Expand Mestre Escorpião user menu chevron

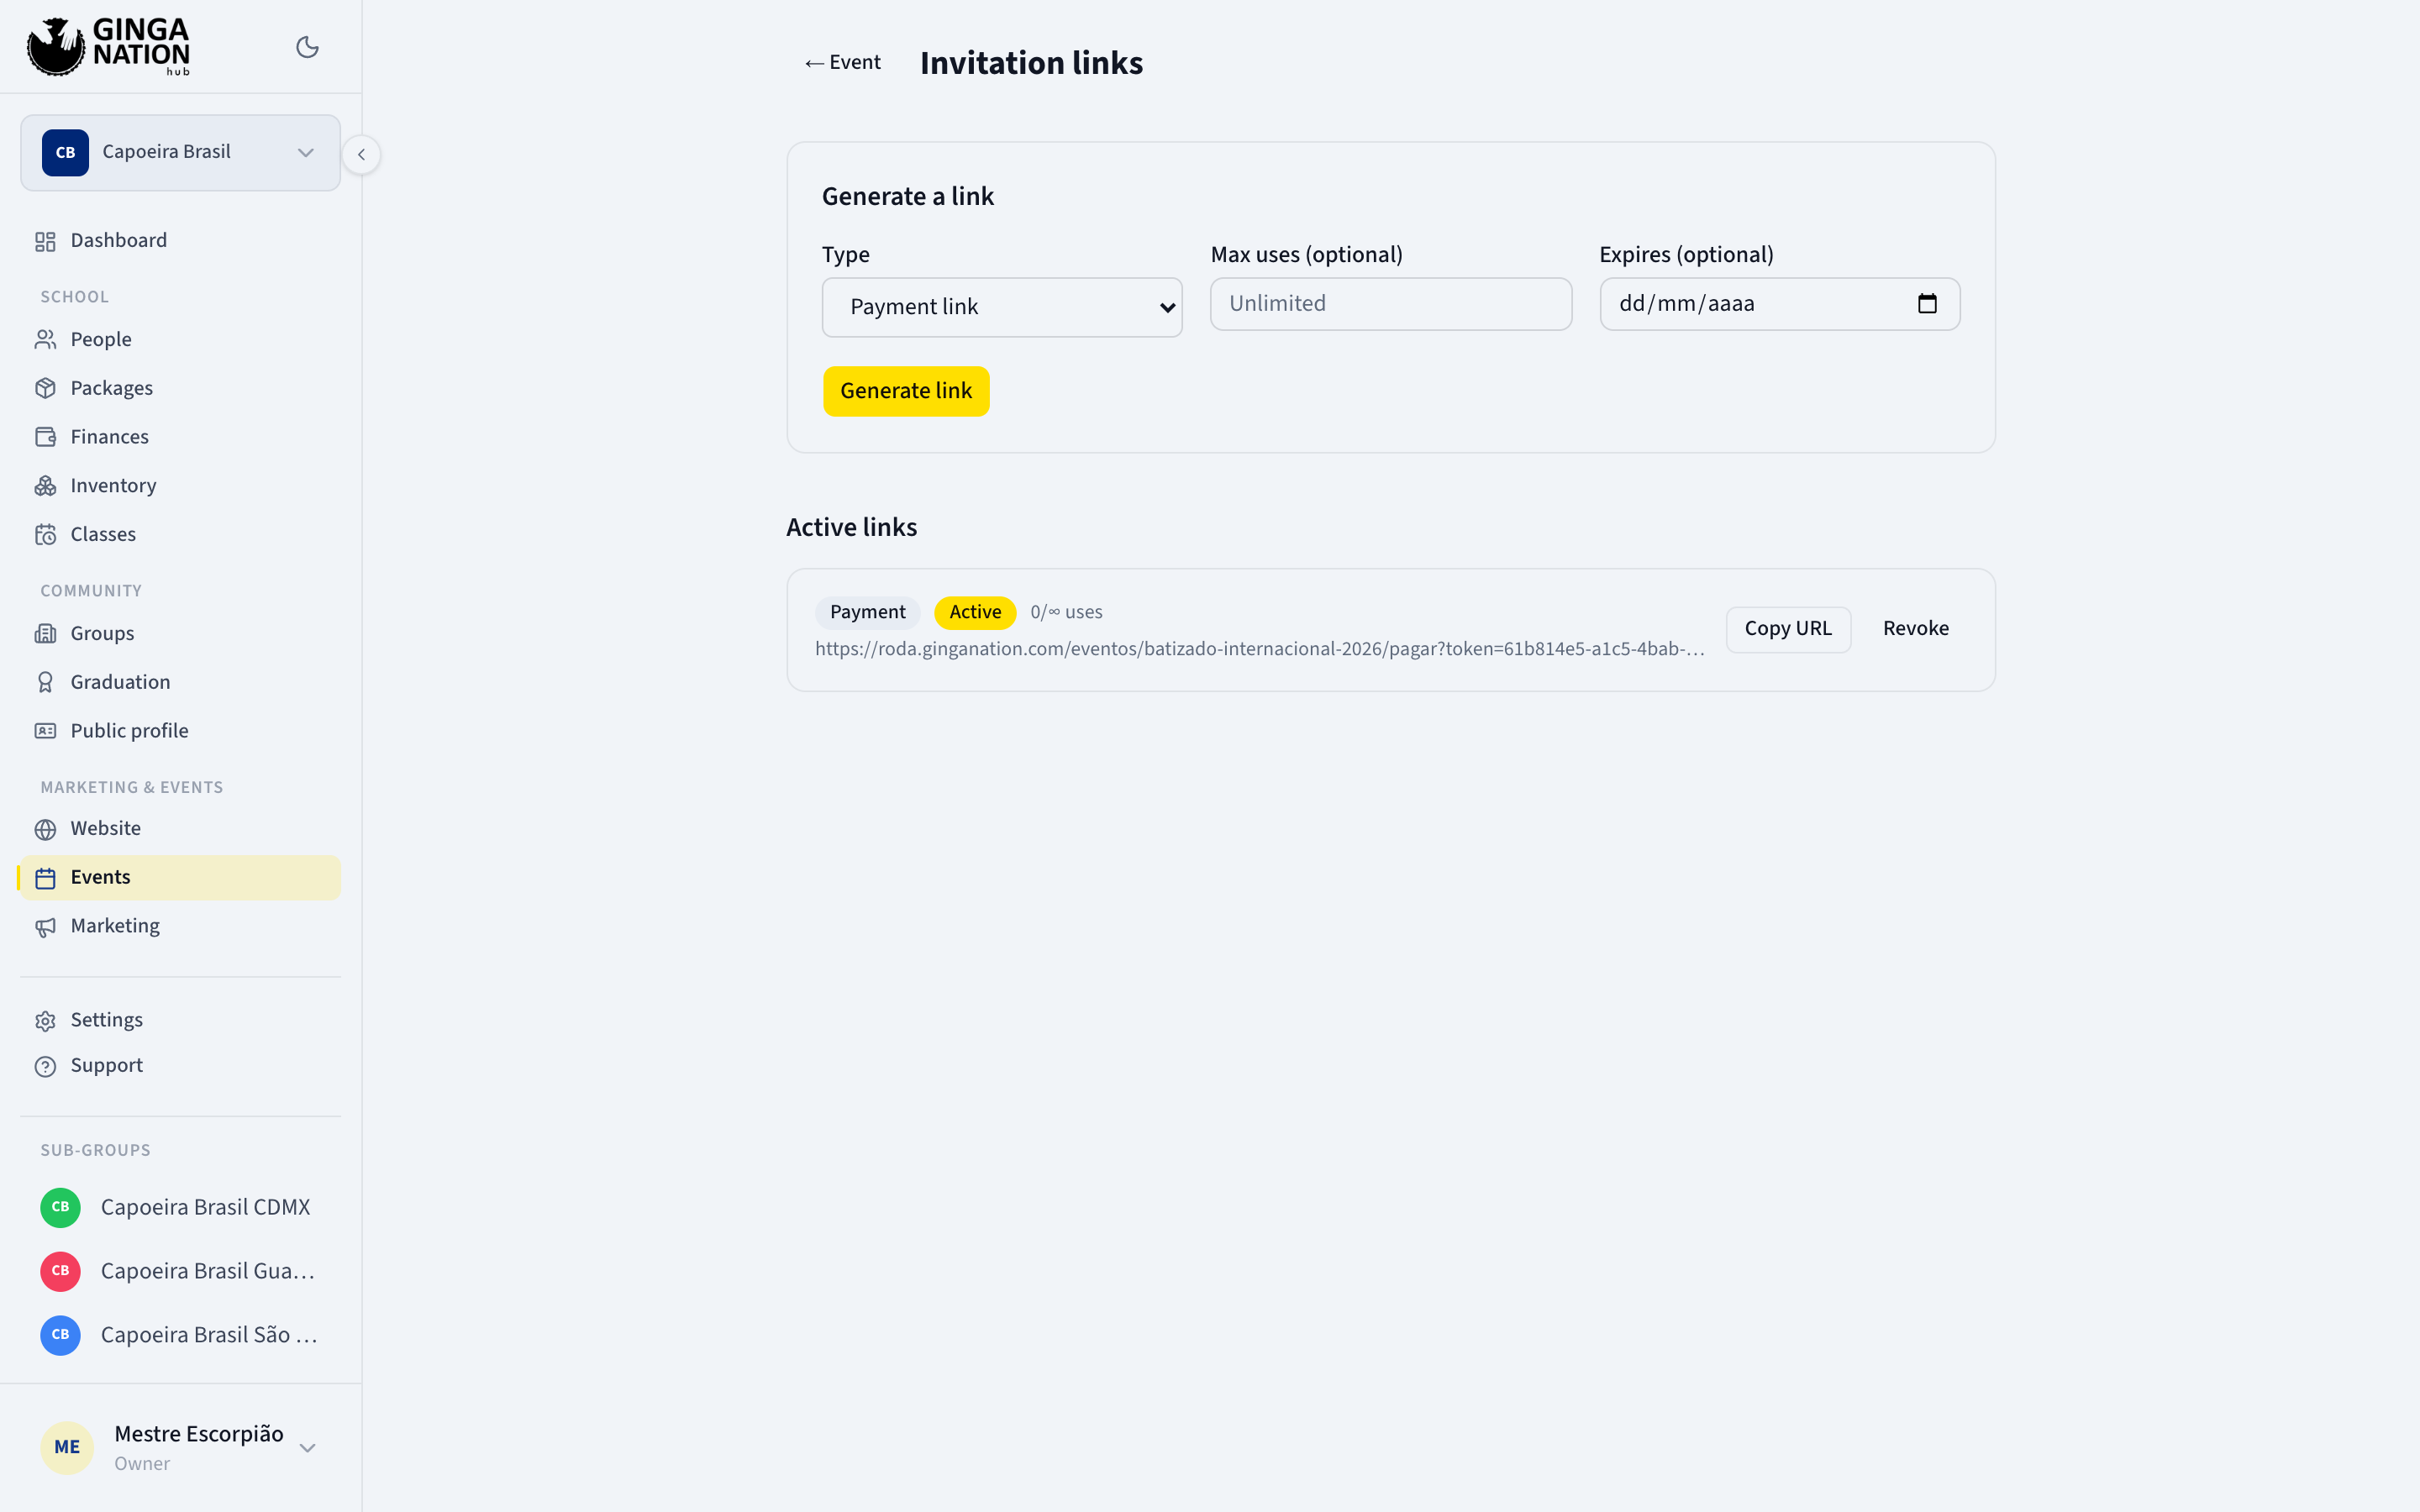click(x=307, y=1447)
